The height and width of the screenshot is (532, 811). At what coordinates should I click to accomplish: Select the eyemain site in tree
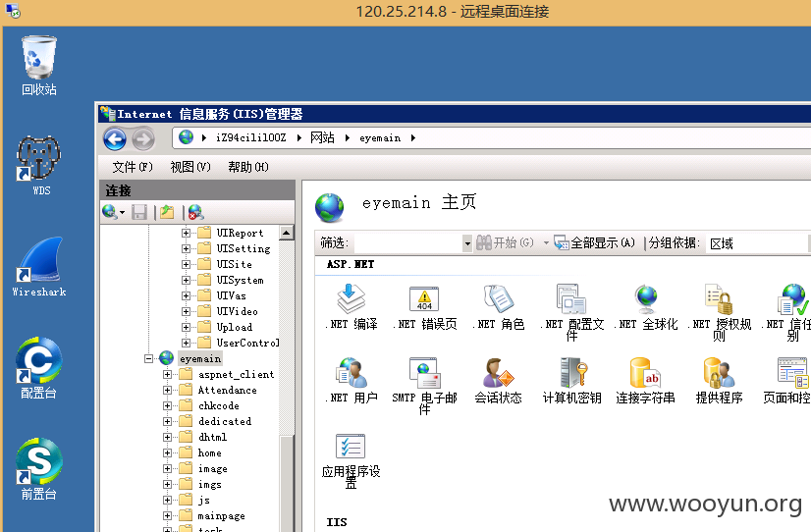[200, 358]
